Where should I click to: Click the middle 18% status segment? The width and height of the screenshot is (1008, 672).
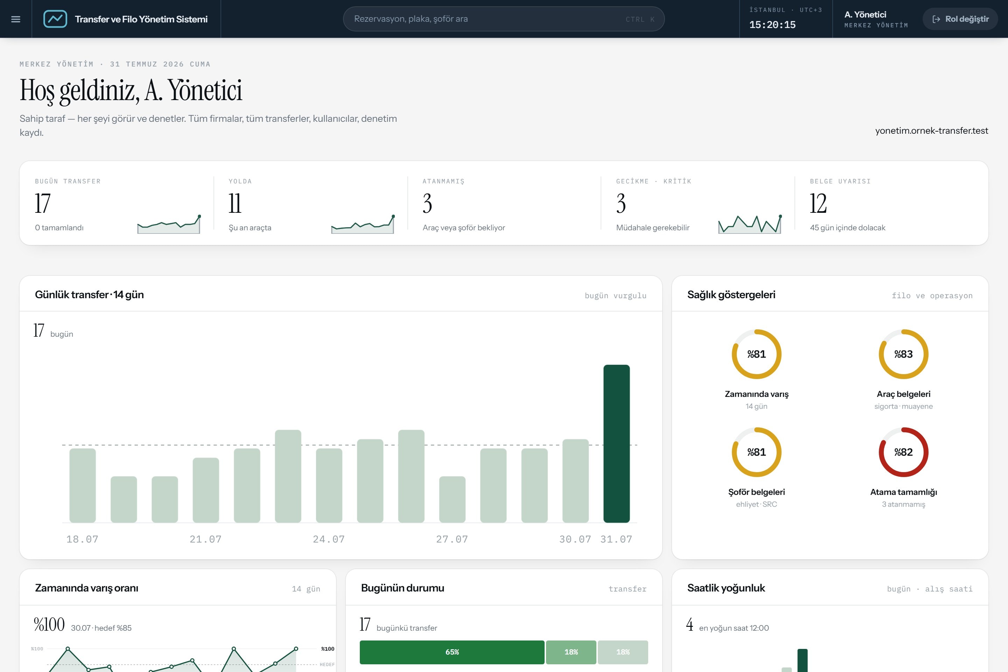click(571, 652)
